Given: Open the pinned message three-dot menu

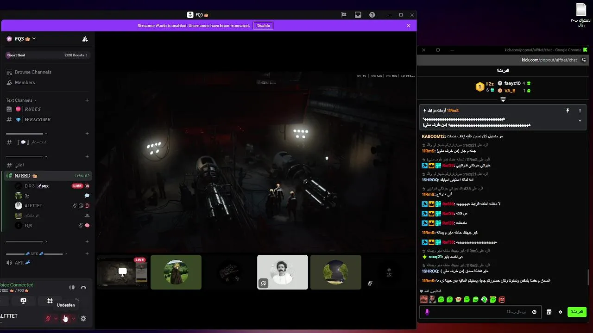Looking at the screenshot, I should 580,111.
